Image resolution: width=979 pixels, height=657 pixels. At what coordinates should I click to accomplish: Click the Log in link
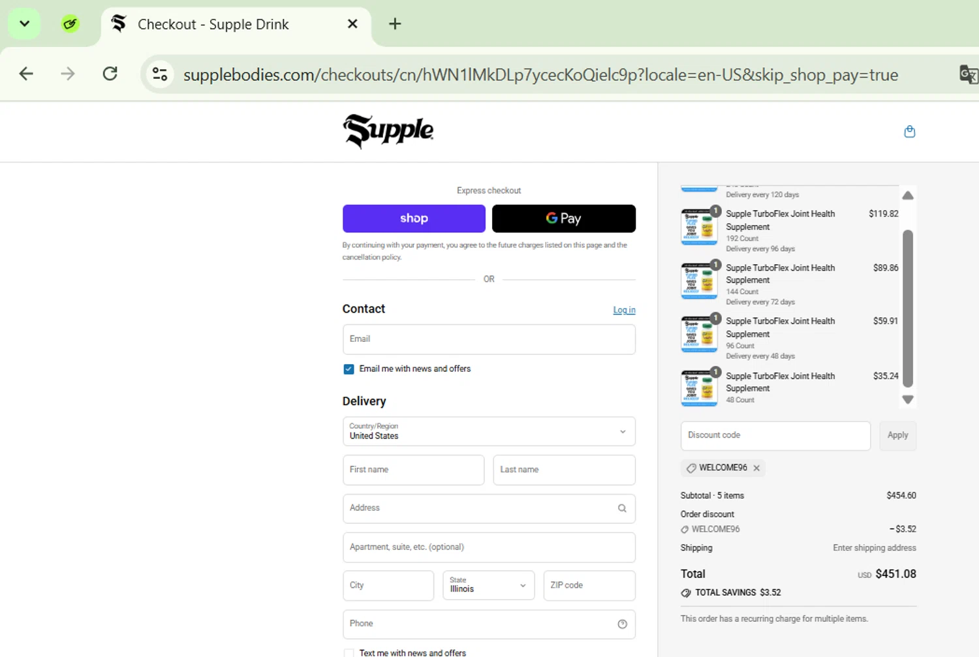point(624,310)
